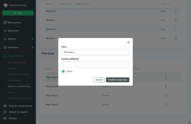Focus the Numéro MENVIQ field
191x124 pixels.
95,64
